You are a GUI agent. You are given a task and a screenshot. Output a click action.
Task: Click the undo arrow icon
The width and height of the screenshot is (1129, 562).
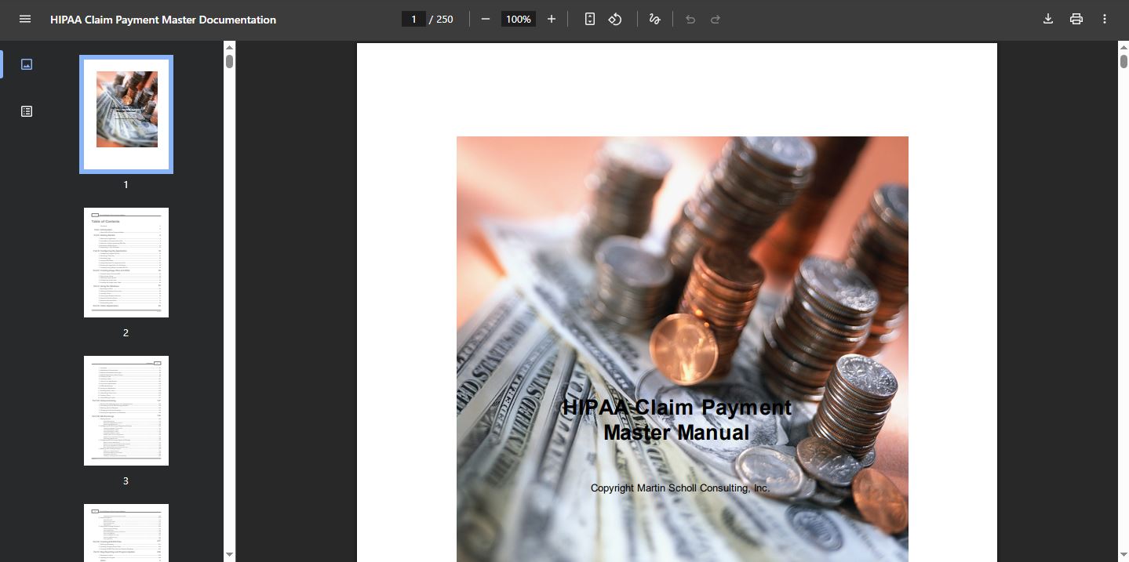coord(690,19)
